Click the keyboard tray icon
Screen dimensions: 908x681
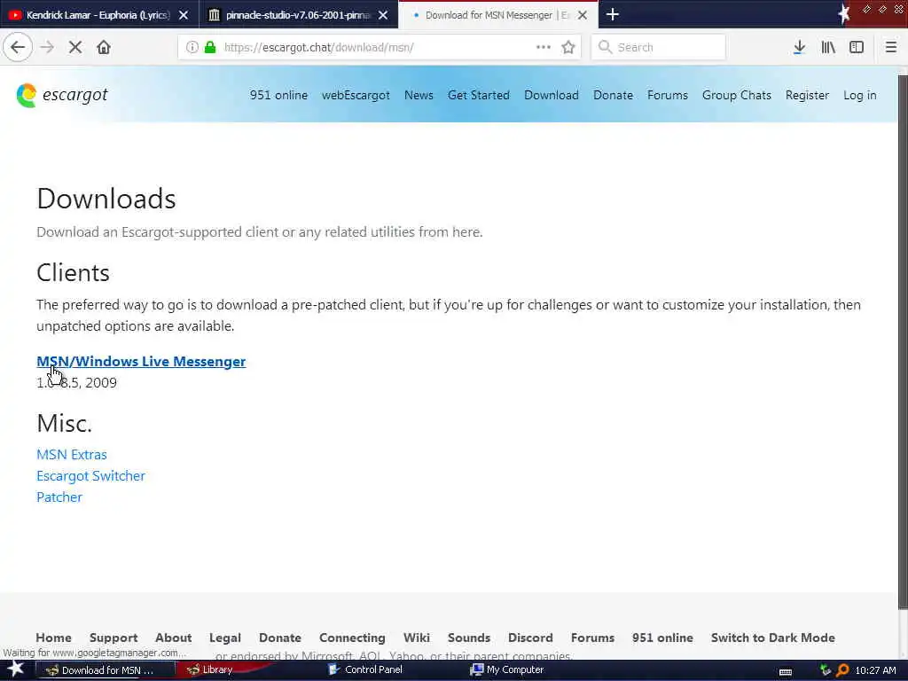coord(786,671)
